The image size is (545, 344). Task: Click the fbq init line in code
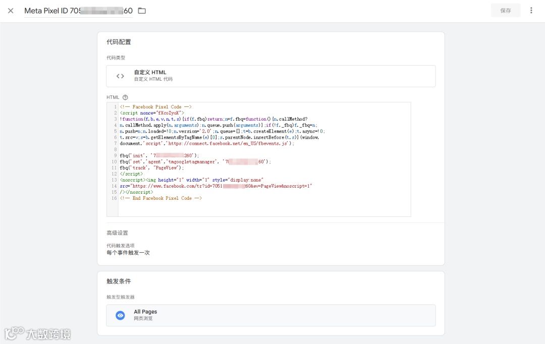click(159, 156)
